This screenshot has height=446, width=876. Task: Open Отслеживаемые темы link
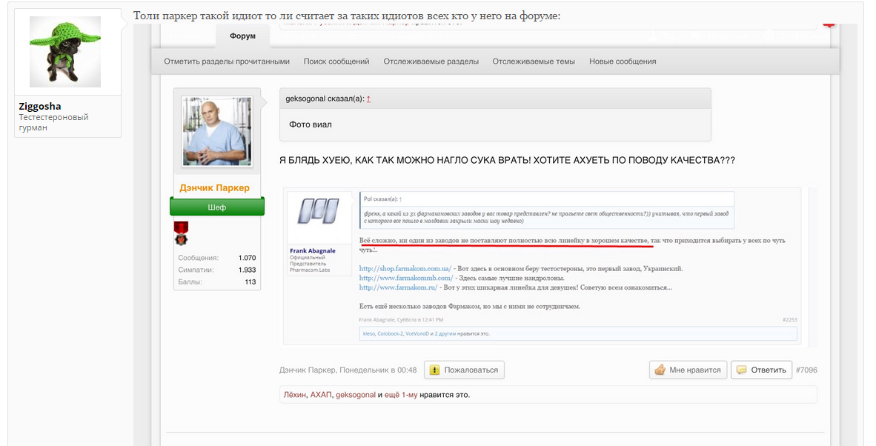[534, 61]
